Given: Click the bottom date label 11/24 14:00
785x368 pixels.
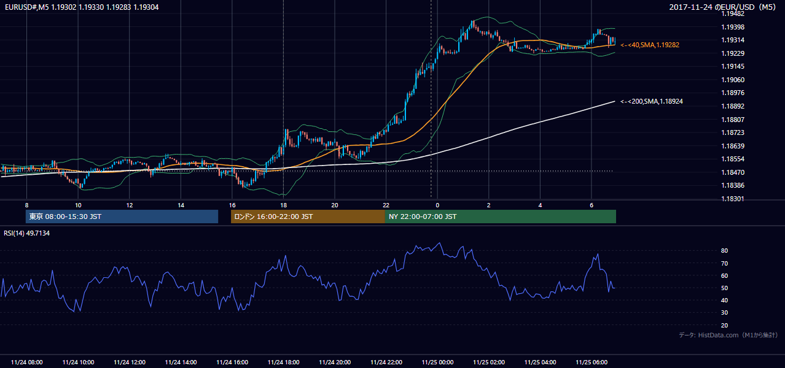Looking at the screenshot, I should point(181,362).
